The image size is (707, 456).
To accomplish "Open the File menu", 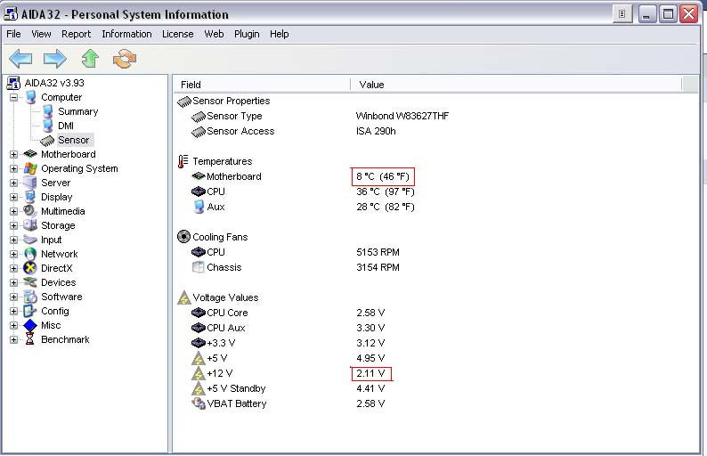I will [13, 34].
